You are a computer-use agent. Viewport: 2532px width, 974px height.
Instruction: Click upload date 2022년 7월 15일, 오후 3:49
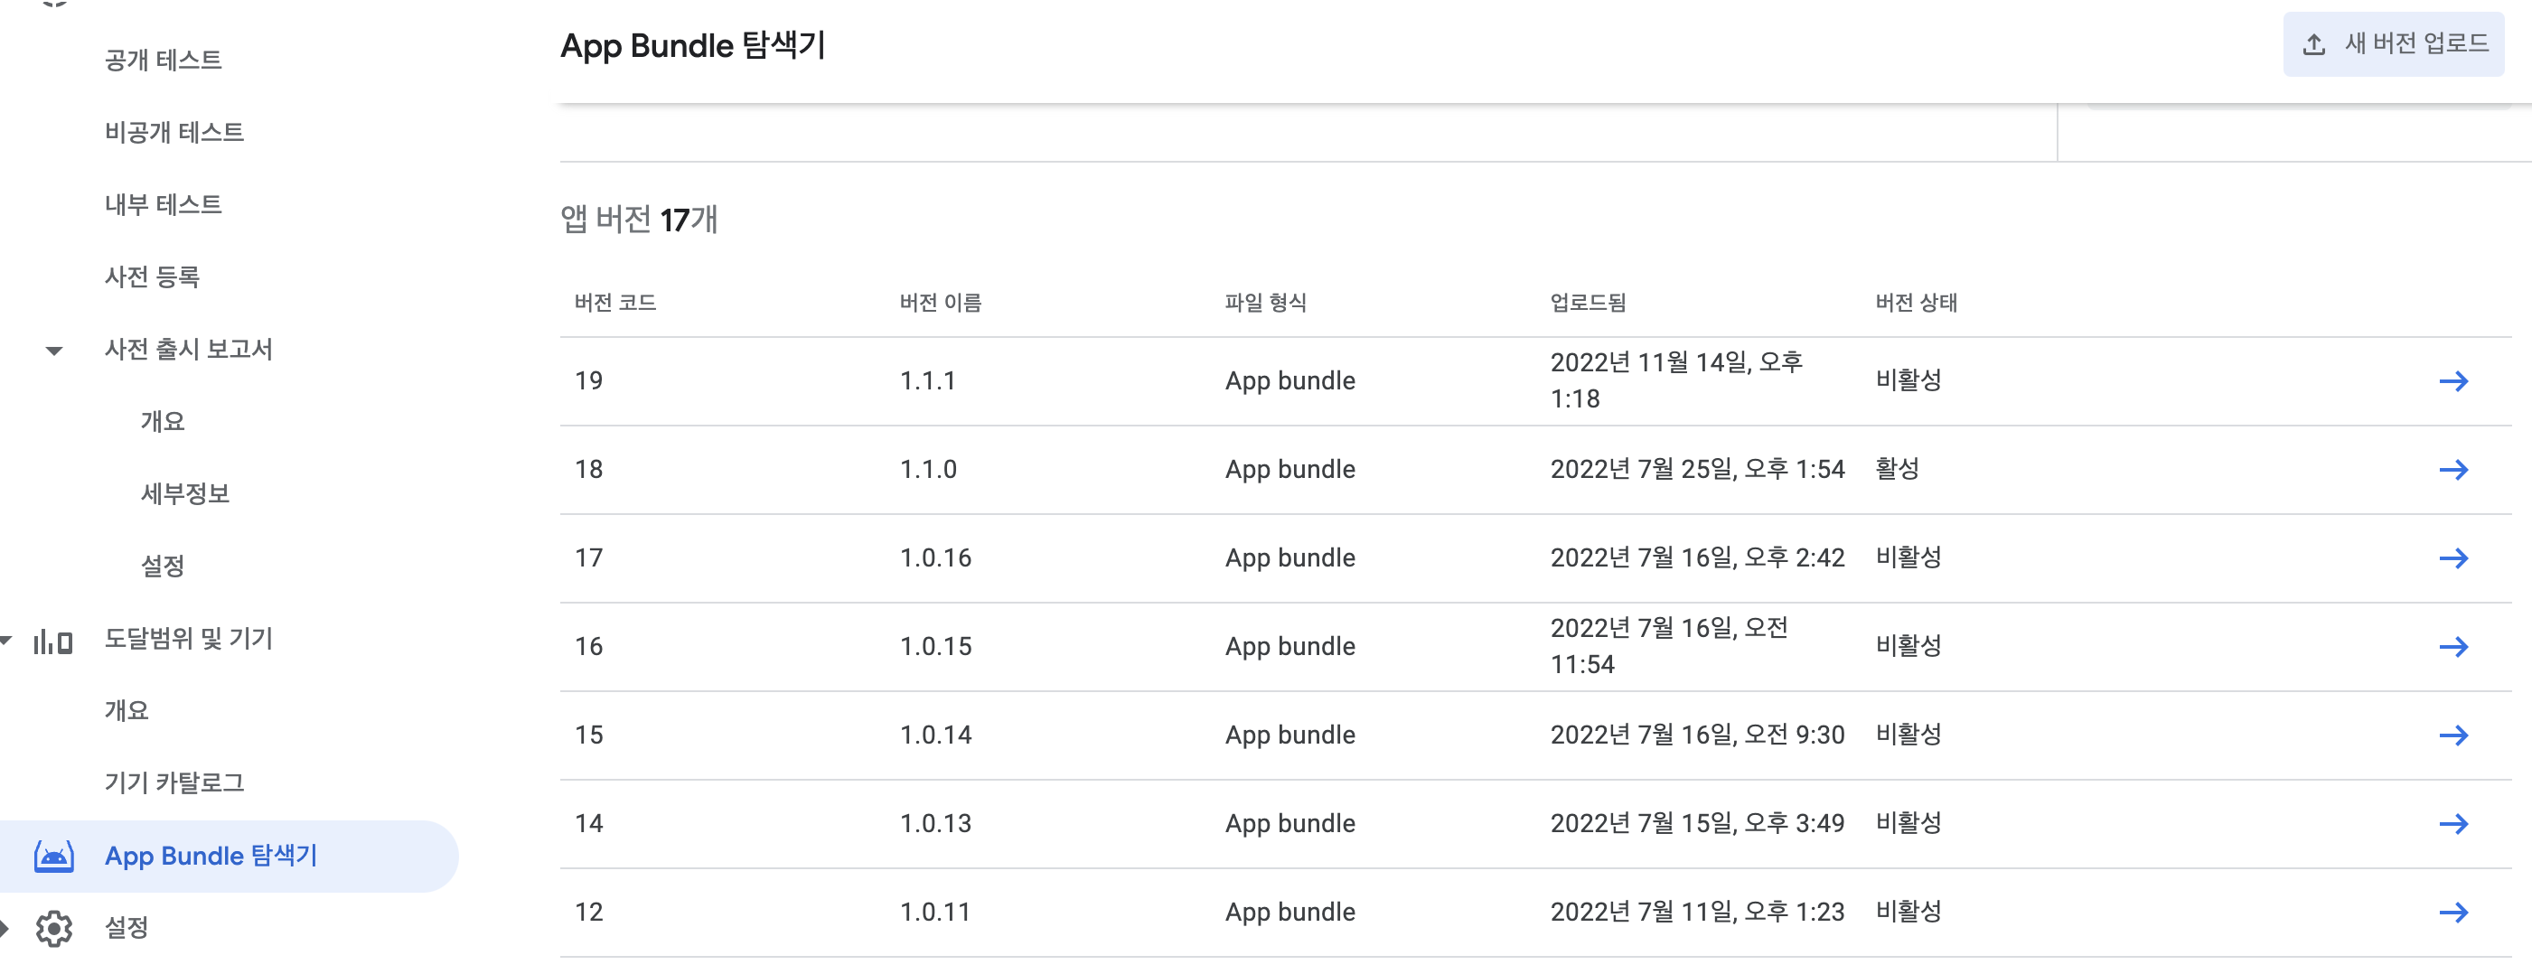1698,822
